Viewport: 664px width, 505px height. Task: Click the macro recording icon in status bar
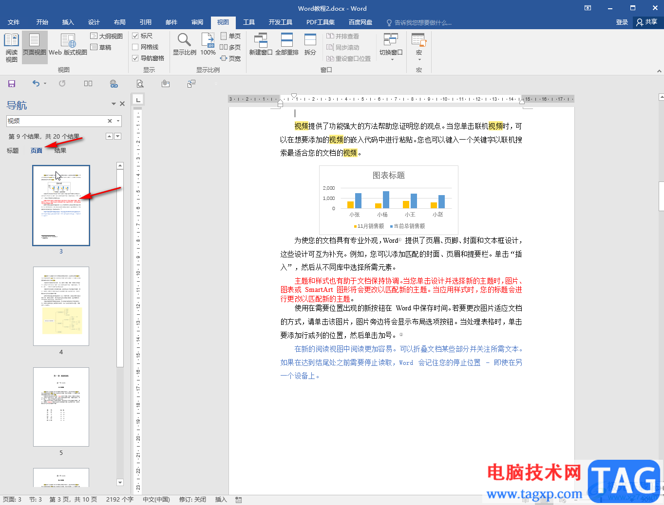tap(239, 500)
